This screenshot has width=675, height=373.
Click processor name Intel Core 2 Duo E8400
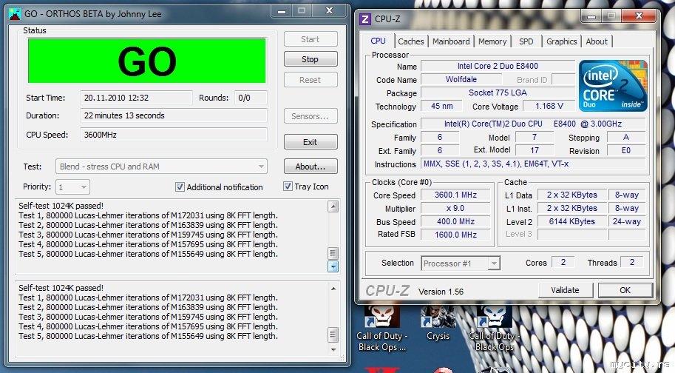click(498, 66)
